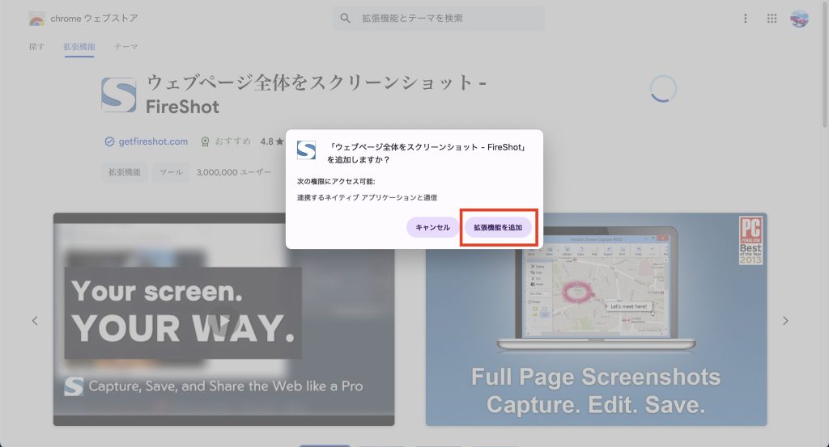
Task: Click the おすすめ featured badge
Action: click(x=226, y=141)
